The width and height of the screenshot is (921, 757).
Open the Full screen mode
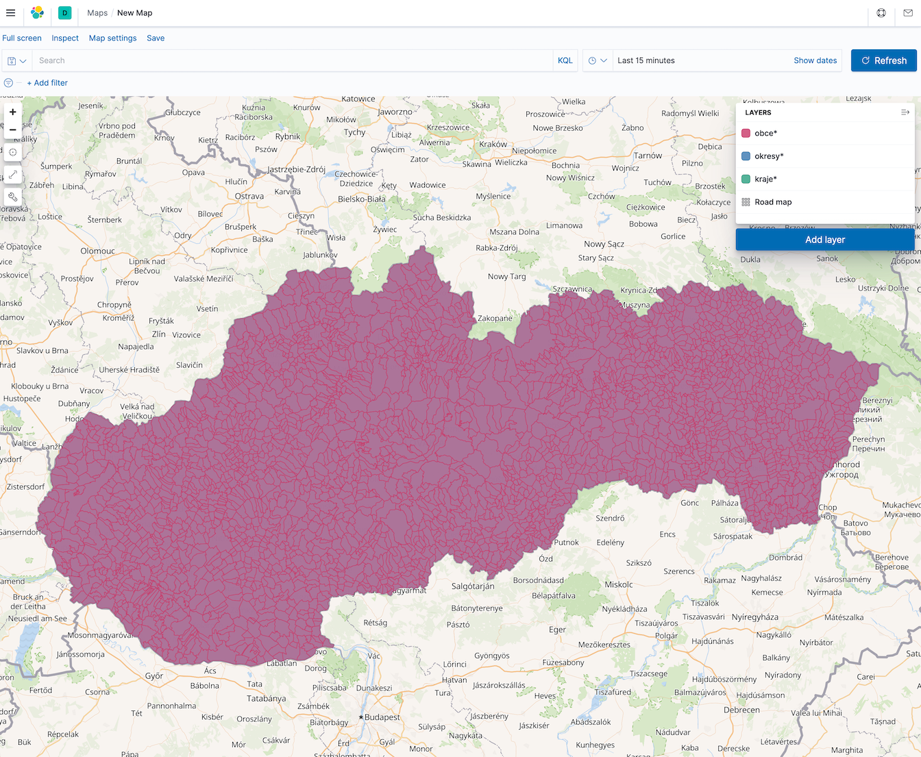(22, 38)
